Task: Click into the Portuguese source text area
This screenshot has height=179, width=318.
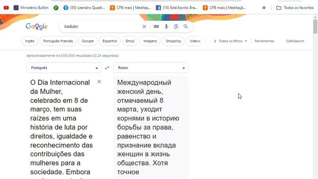Action: tap(62, 127)
